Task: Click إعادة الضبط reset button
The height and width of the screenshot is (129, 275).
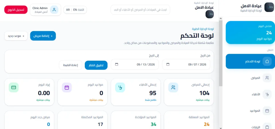Action: 70,65
